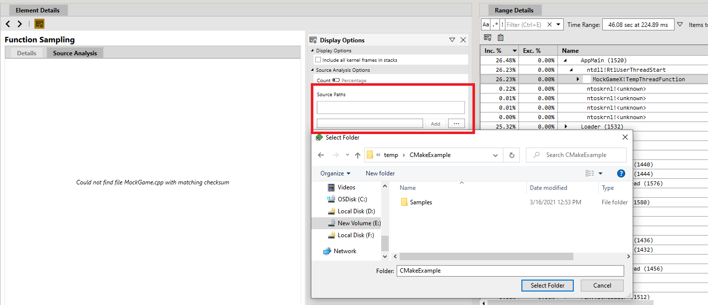Select the Samples folder

click(416, 202)
